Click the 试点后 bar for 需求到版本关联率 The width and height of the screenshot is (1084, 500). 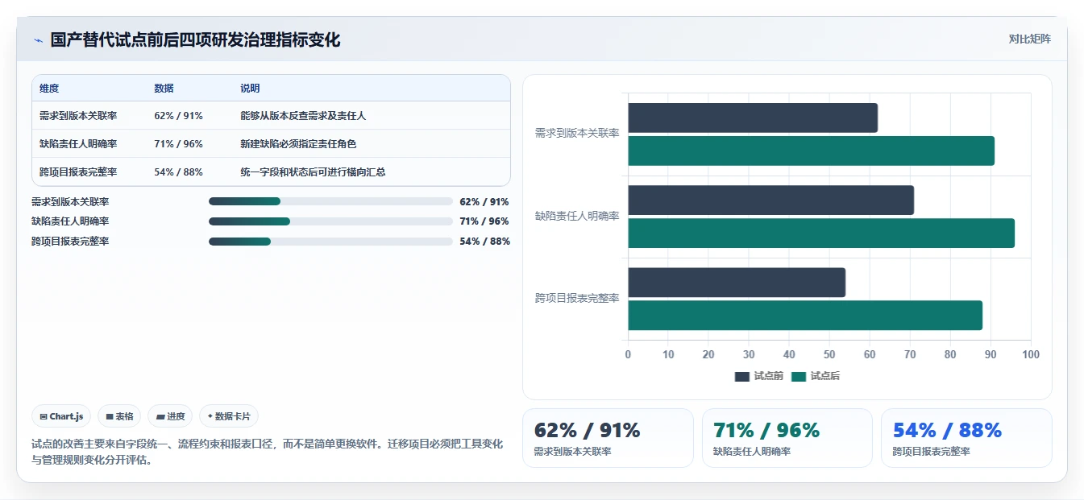point(812,151)
